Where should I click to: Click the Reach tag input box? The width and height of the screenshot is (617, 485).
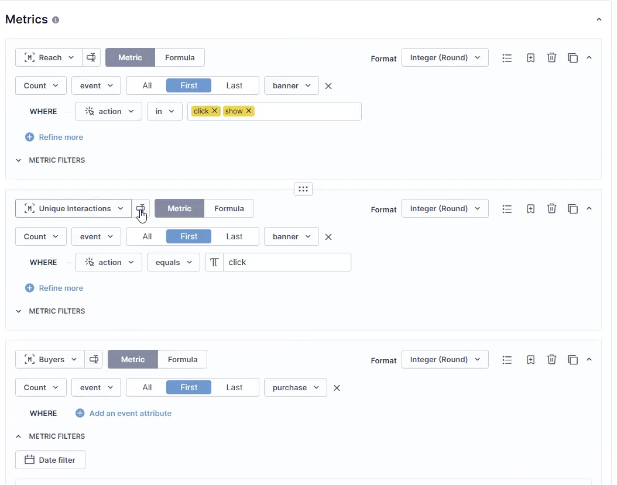click(275, 111)
